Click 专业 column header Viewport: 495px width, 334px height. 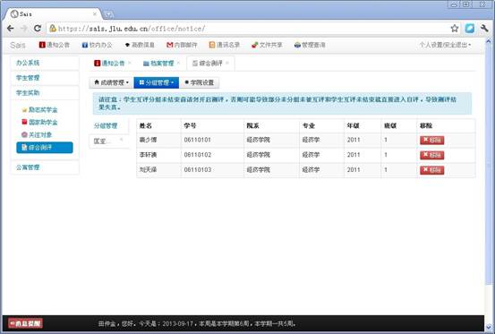309,125
